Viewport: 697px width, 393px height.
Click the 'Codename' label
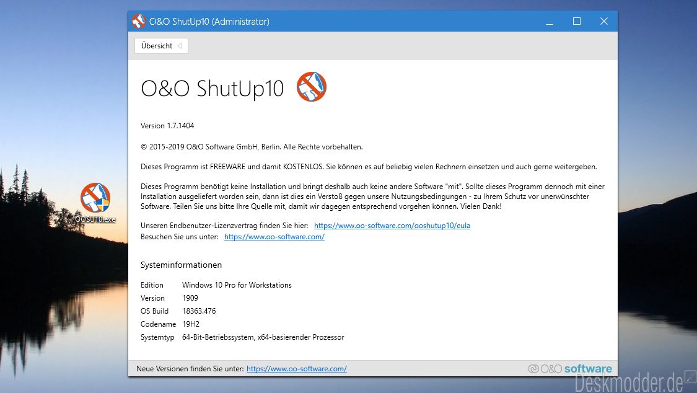point(158,324)
